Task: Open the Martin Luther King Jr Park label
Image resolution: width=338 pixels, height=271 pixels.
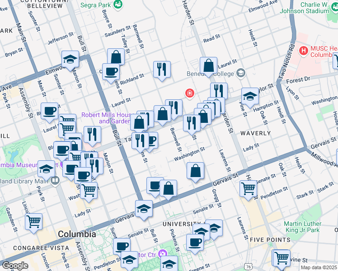Action: pyautogui.click(x=302, y=227)
